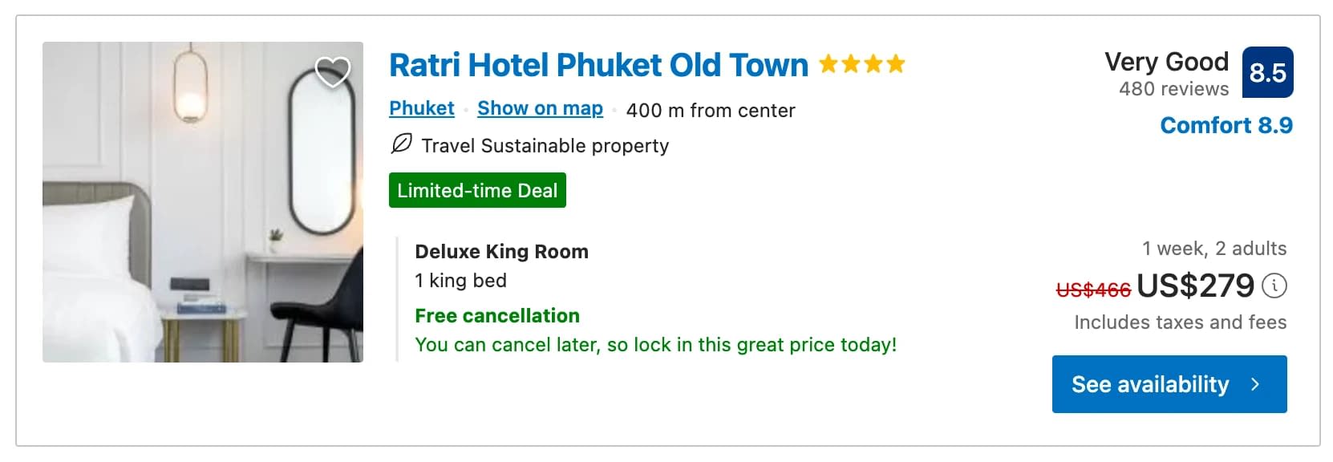
Task: Click the Travel Sustainable leaf icon
Action: pyautogui.click(x=401, y=144)
